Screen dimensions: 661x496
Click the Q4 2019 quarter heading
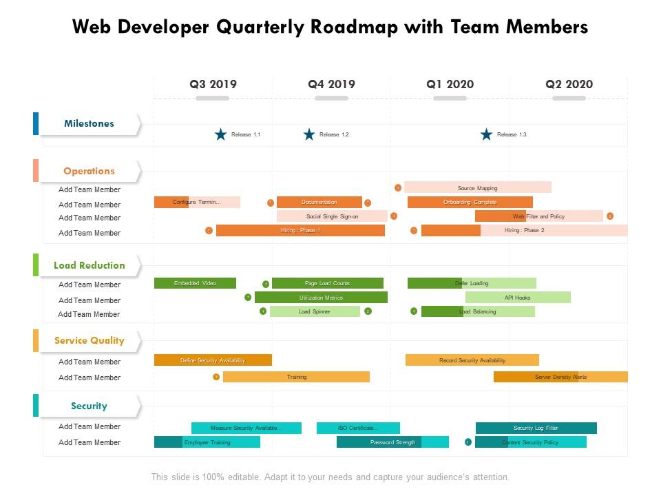(x=331, y=84)
